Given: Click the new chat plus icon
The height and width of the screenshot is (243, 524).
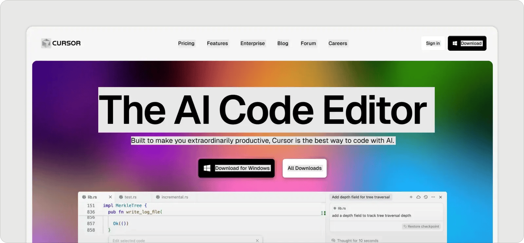Looking at the screenshot, I should [x=411, y=197].
